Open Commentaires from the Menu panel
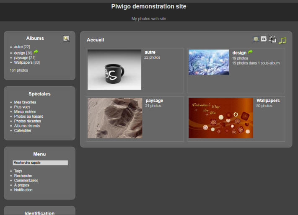 point(26,181)
